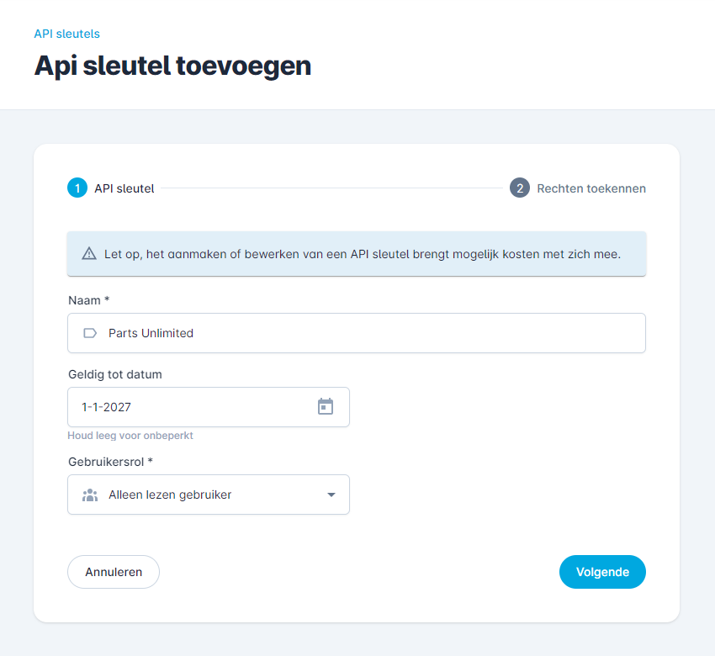Screen dimensions: 715x656
Task: Expand the Gebruikersrol dropdown arrow
Action: 331,495
